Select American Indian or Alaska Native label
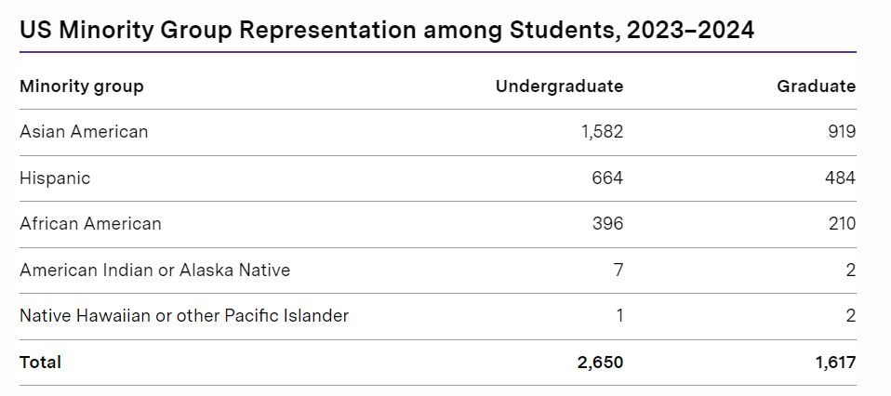This screenshot has width=891, height=396. click(x=155, y=270)
